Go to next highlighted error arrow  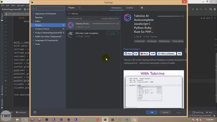tap(215, 18)
